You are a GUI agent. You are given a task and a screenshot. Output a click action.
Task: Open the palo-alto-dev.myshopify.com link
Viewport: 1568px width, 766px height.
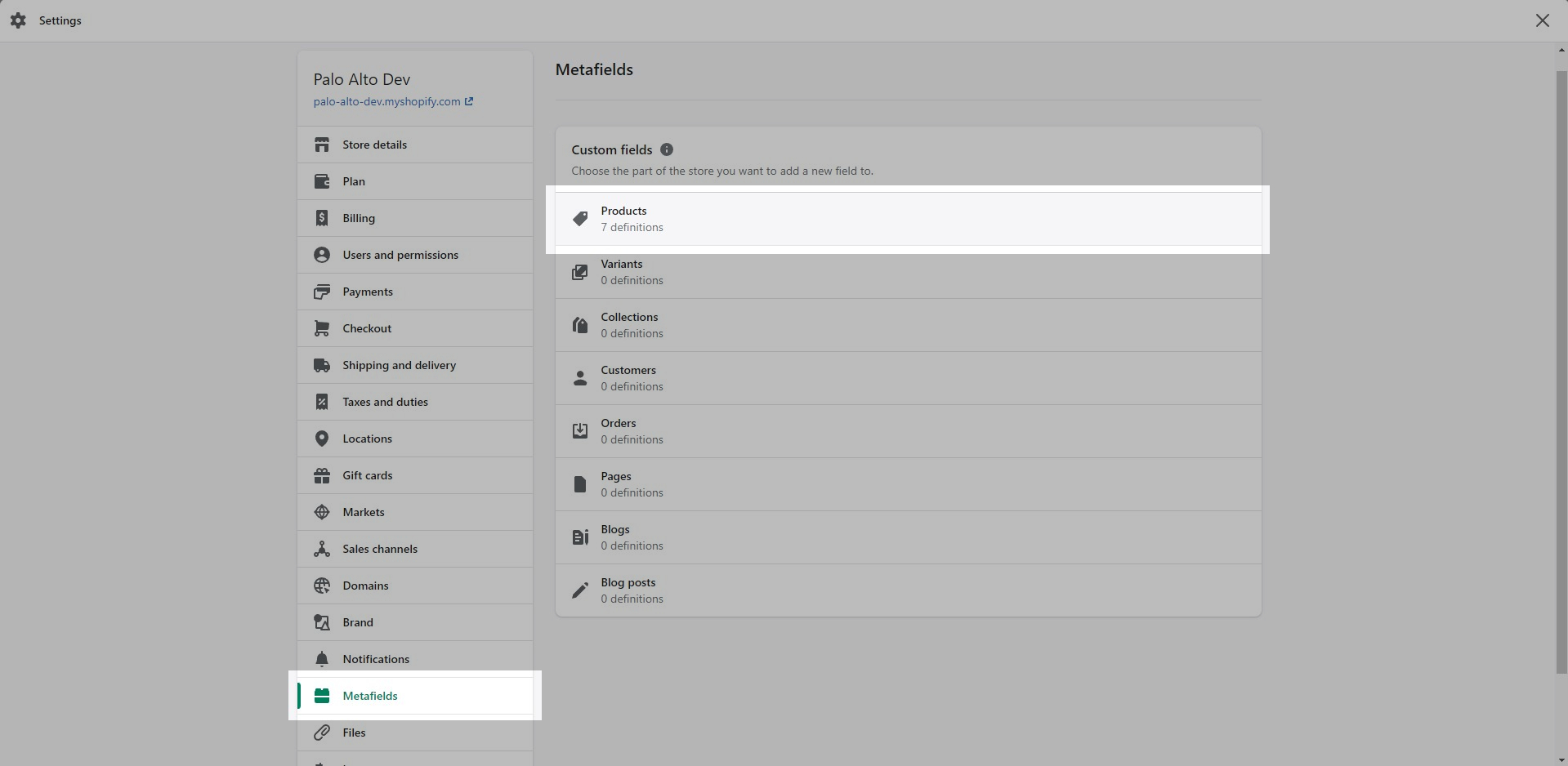[x=386, y=101]
